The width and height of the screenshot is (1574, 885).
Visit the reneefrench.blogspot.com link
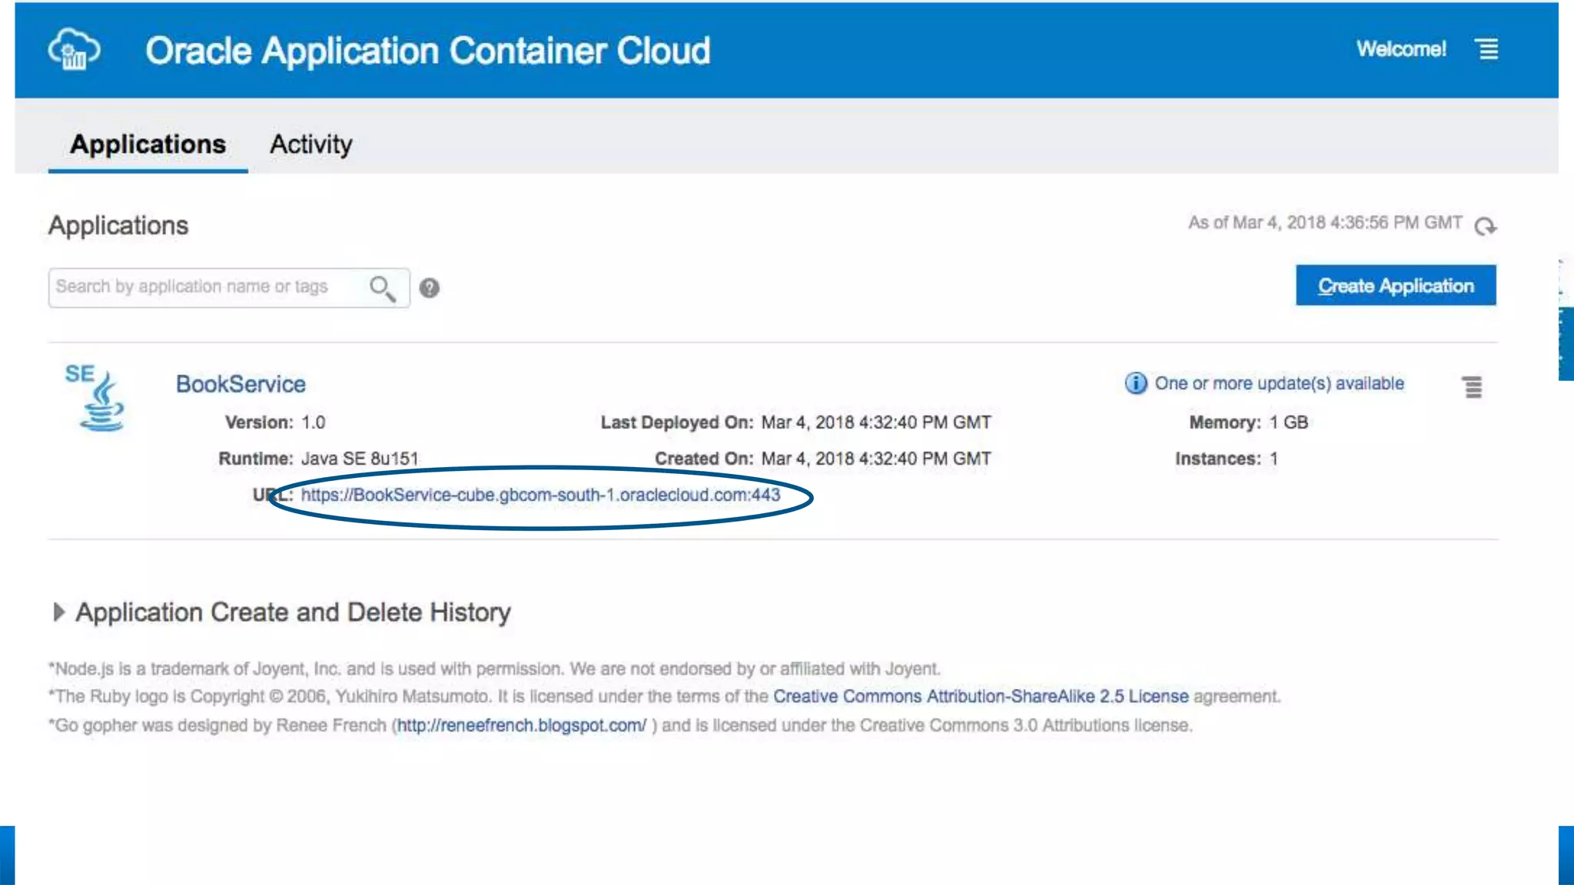coord(521,725)
